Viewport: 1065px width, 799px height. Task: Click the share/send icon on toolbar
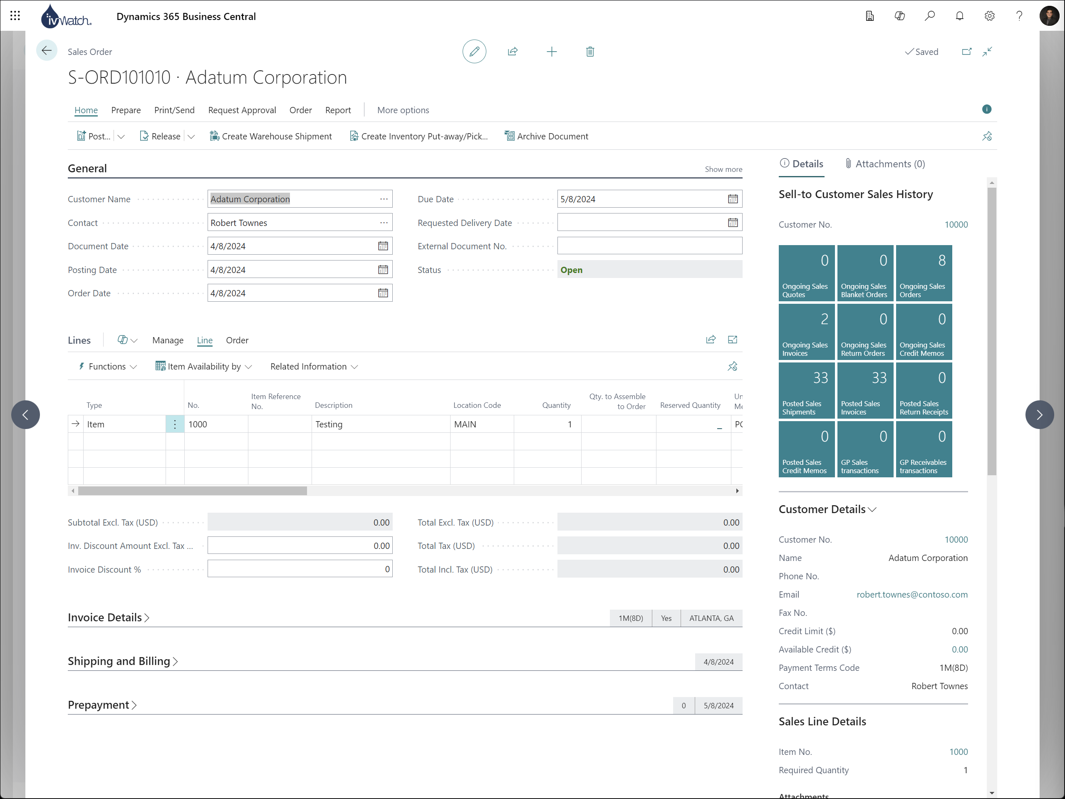tap(513, 52)
